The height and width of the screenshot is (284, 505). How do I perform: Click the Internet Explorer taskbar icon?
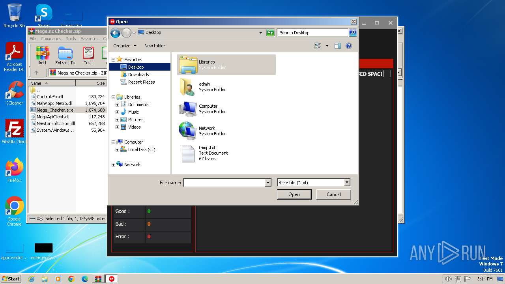[31, 279]
